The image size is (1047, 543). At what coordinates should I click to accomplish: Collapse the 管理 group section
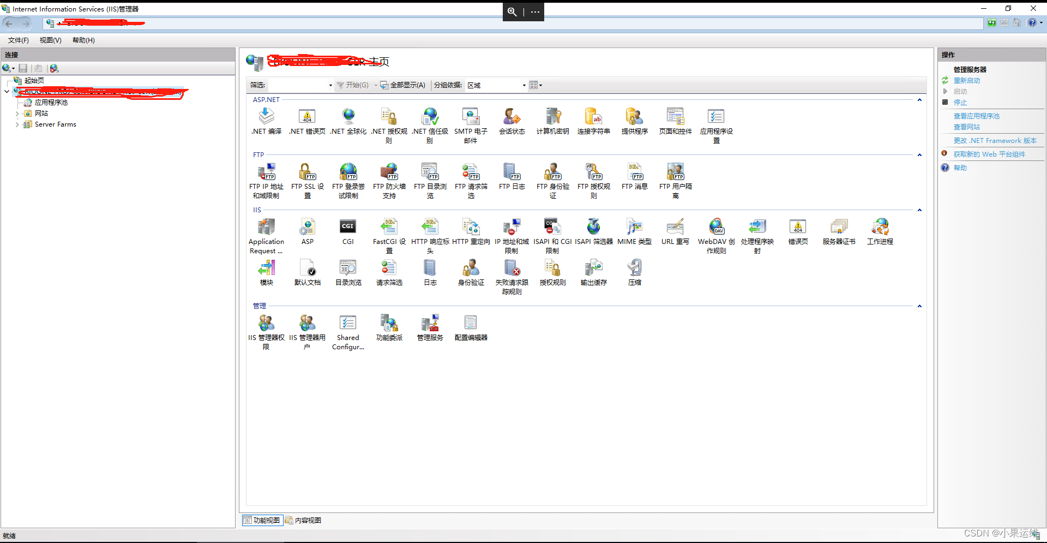919,306
